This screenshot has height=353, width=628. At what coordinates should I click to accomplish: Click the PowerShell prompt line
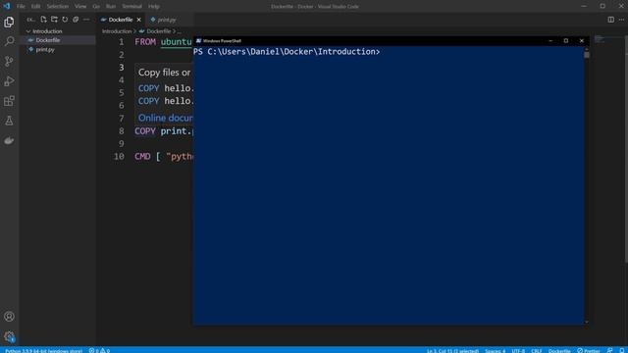click(x=287, y=52)
